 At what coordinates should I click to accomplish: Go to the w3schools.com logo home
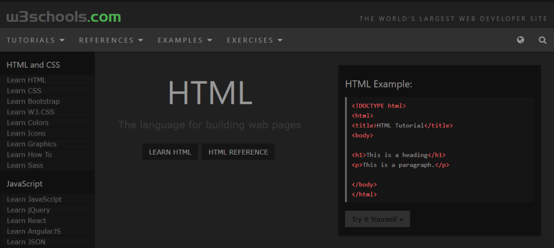click(x=64, y=17)
